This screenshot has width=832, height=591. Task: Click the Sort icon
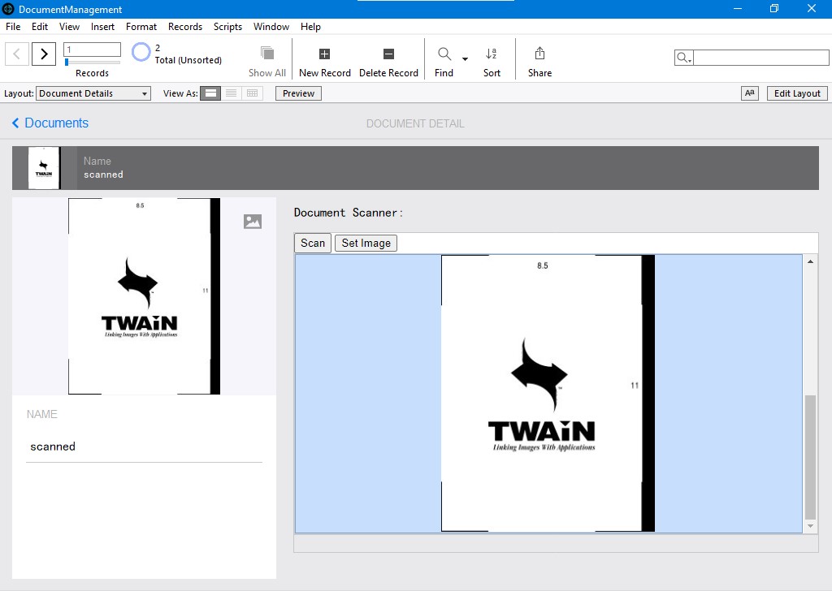[492, 54]
